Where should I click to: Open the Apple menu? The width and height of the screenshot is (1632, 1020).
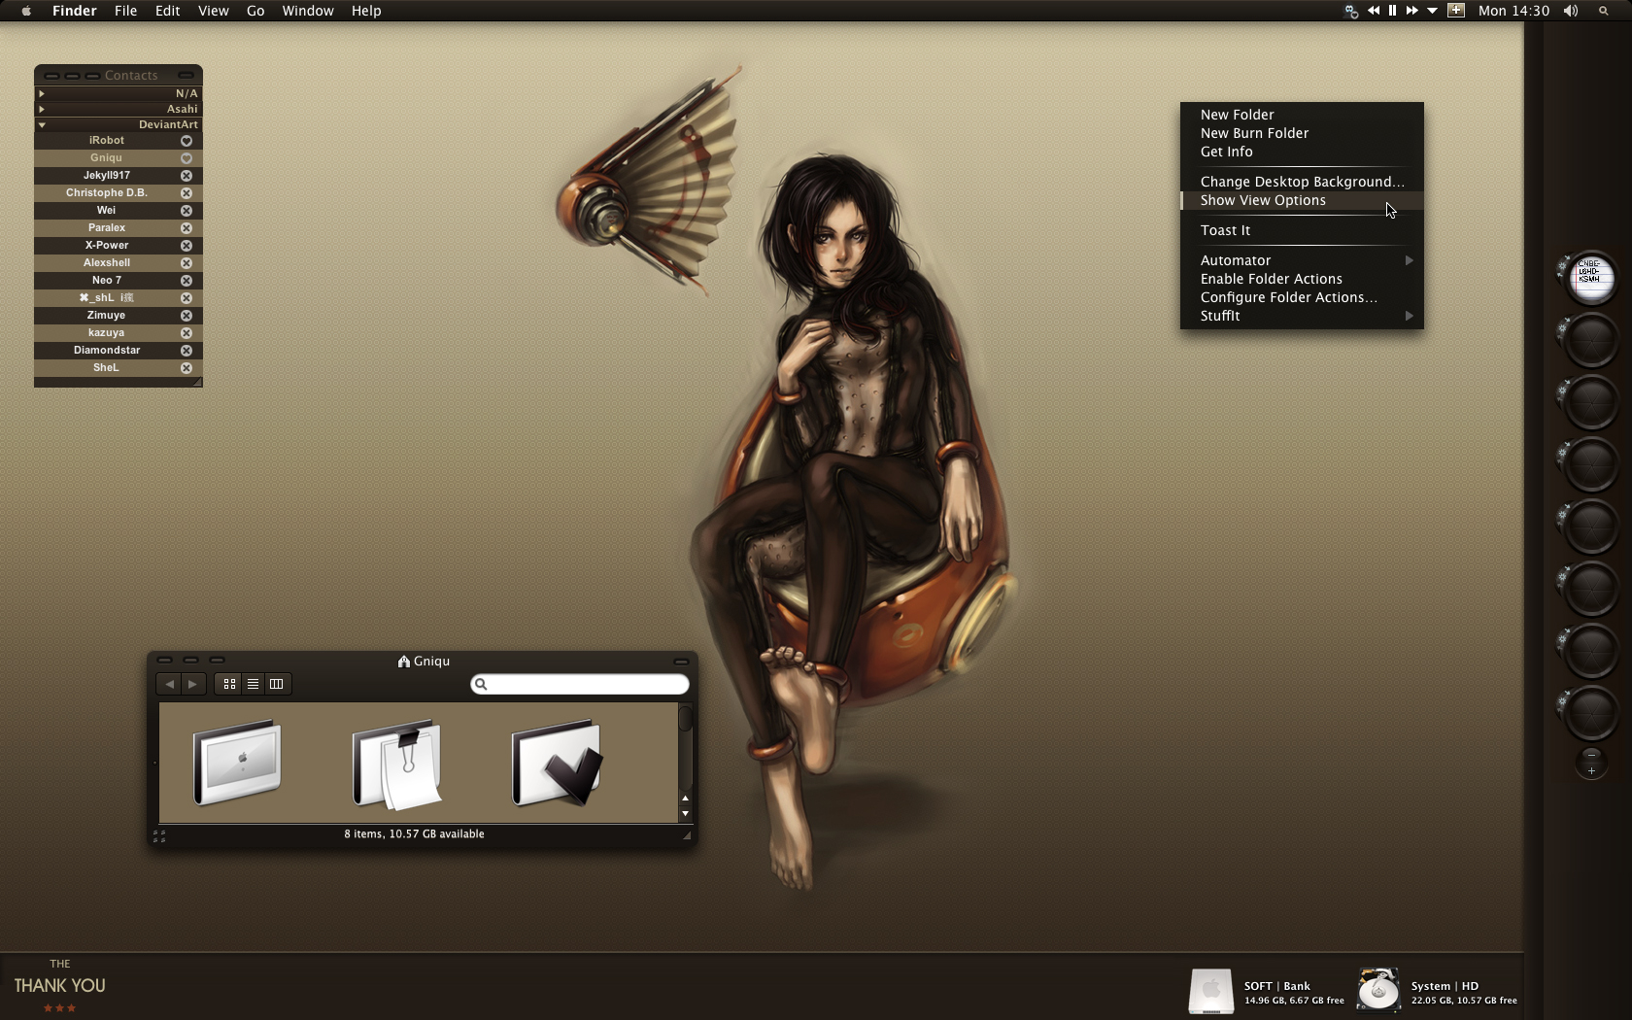click(x=26, y=11)
